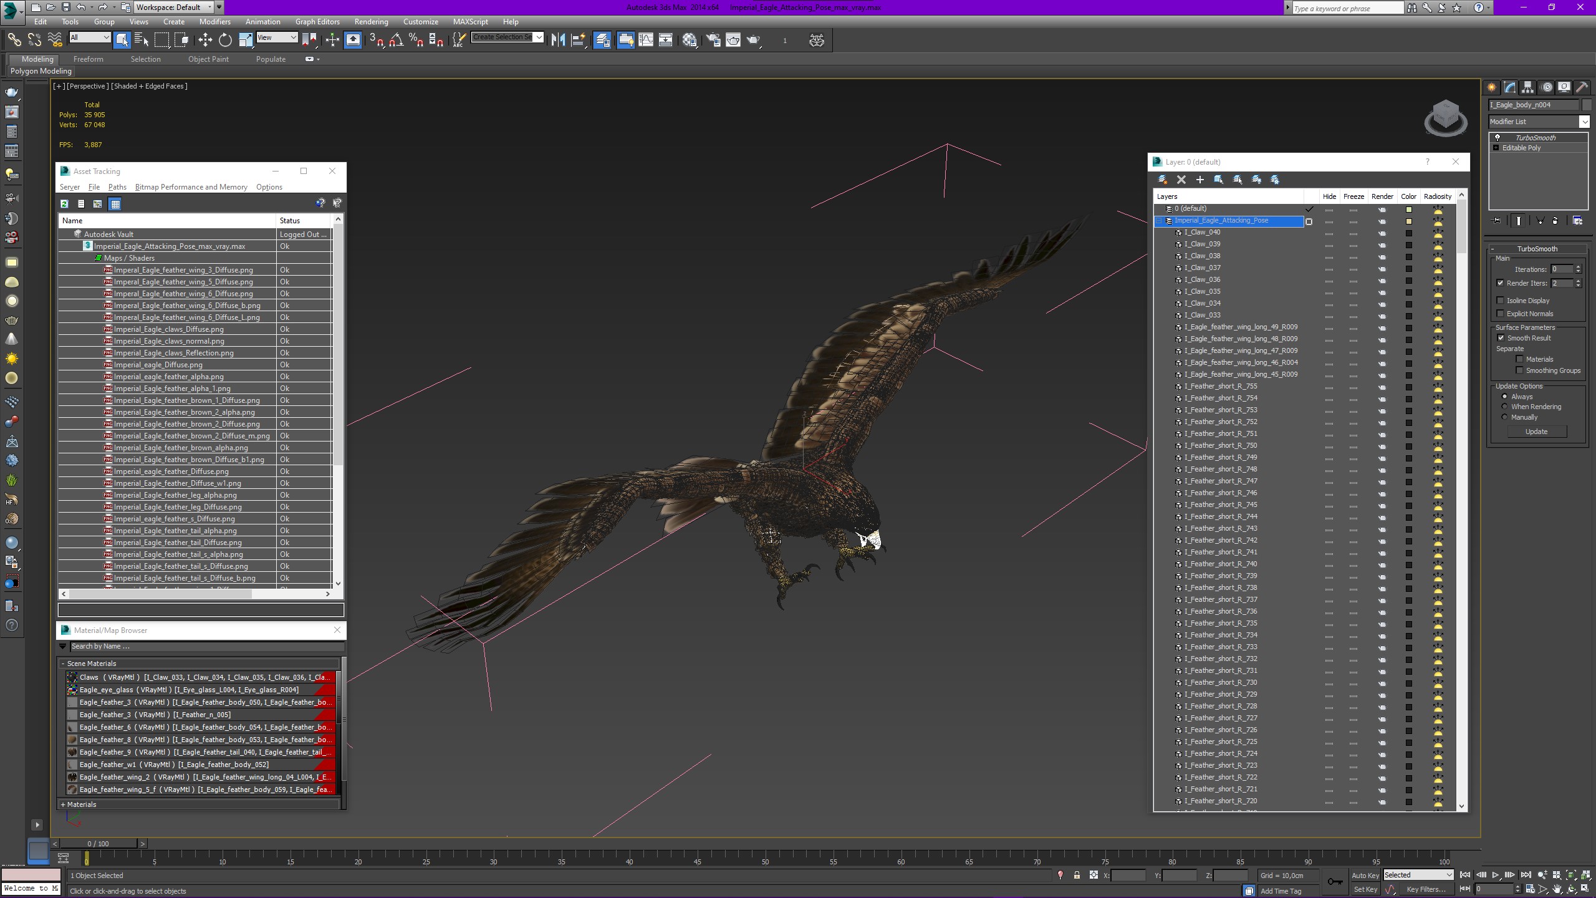Toggle 3D Snaps in the main toolbar
The image size is (1596, 898).
[x=376, y=40]
